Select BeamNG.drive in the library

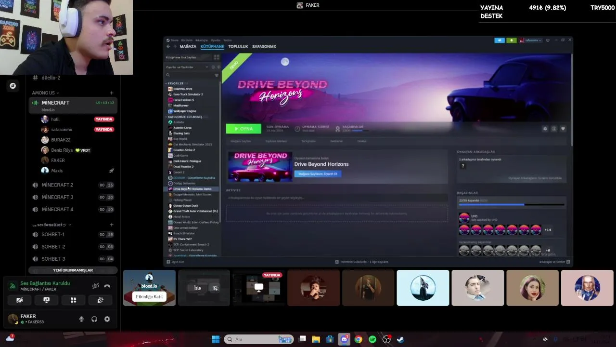pyautogui.click(x=182, y=89)
